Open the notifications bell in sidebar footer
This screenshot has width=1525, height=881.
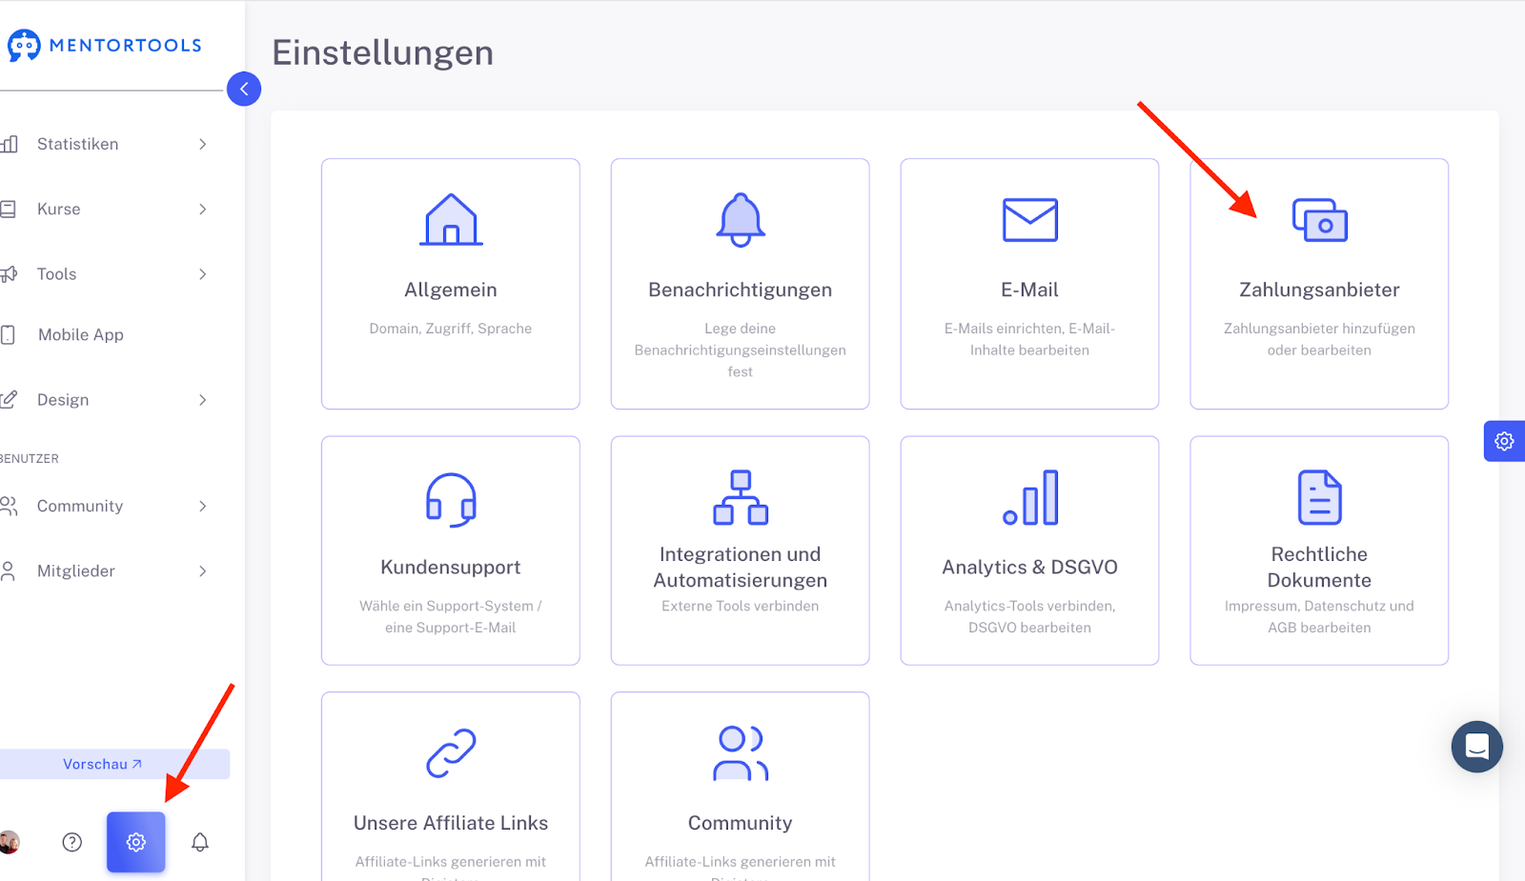point(200,842)
